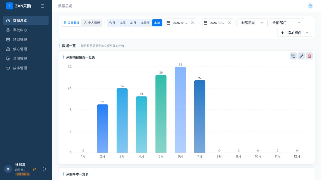Open 成本管理 in sidebar

[26, 68]
